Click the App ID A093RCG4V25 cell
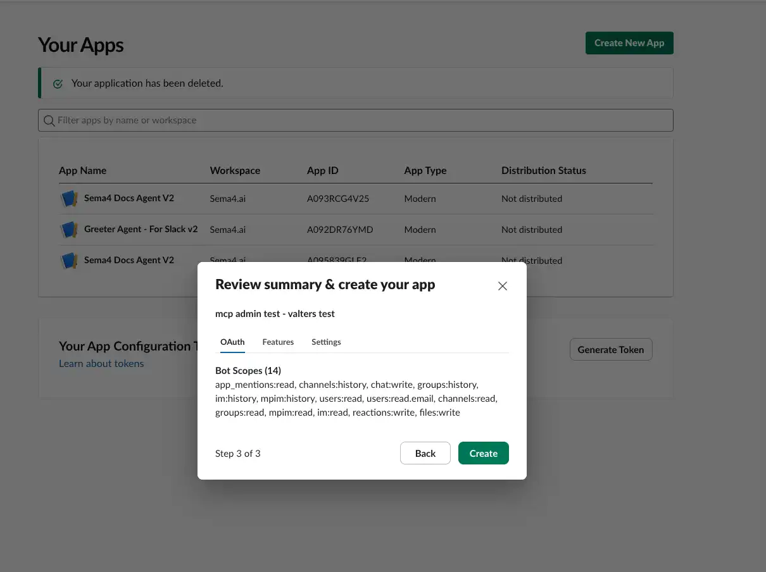This screenshot has height=572, width=766. pos(337,199)
